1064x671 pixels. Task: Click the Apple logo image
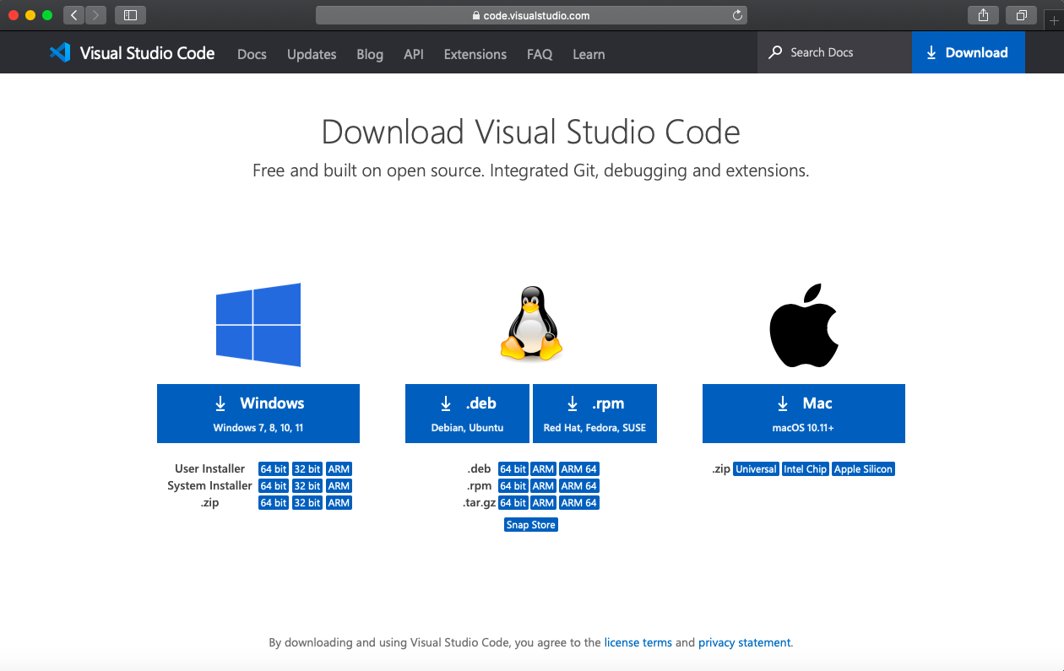click(804, 325)
